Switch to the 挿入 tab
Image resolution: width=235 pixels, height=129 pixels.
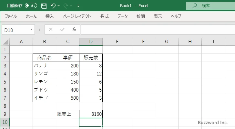pyautogui.click(x=50, y=16)
